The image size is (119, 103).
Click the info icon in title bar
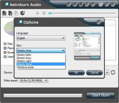point(87,4)
